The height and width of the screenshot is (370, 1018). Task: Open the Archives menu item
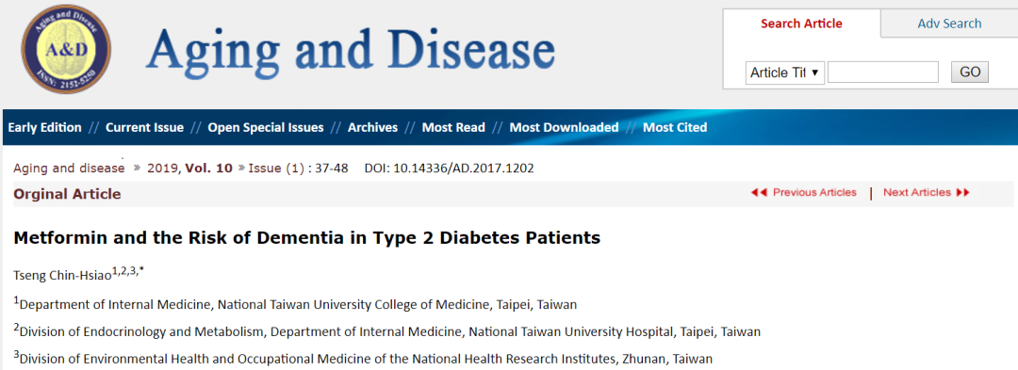[x=372, y=128]
